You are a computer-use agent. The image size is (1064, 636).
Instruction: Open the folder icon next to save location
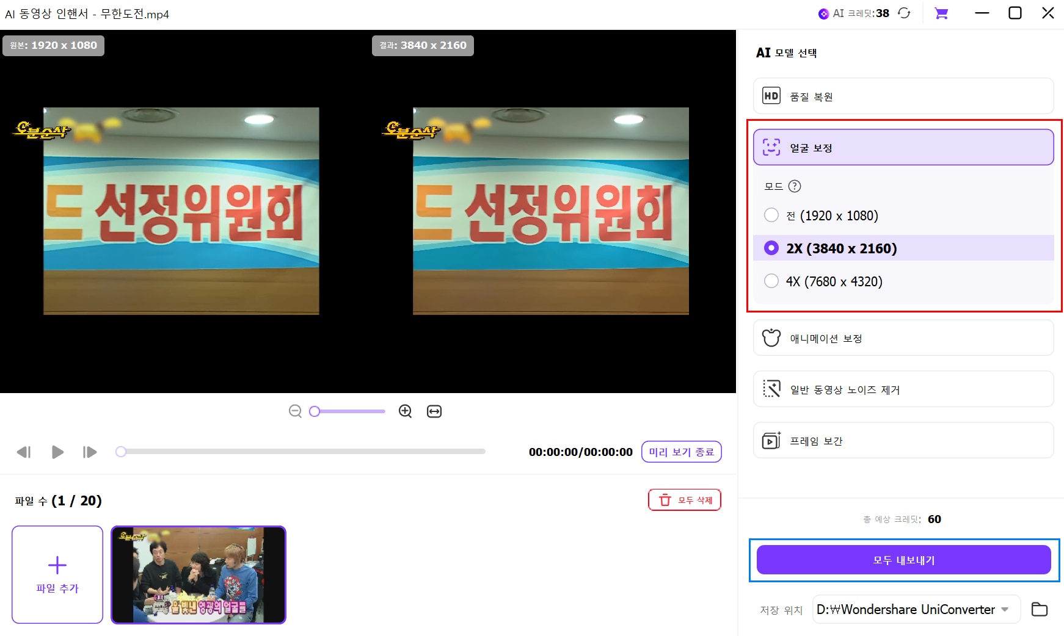click(x=1039, y=609)
